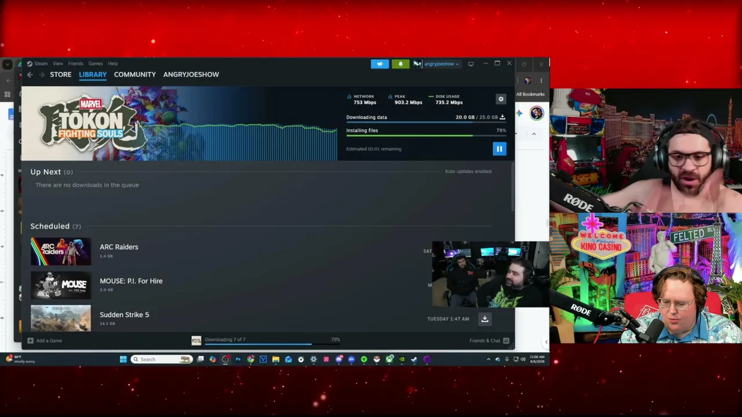Image resolution: width=742 pixels, height=417 pixels.
Task: Click Steam's forward navigation arrow
Action: click(42, 75)
